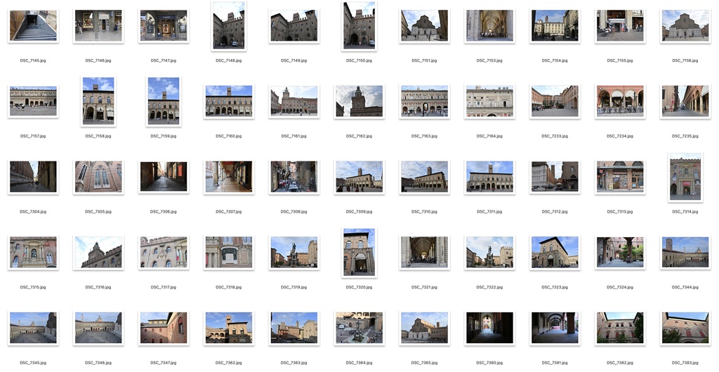
Task: Select the DSC_7304.jpg thumbnail
Action: coord(33,177)
